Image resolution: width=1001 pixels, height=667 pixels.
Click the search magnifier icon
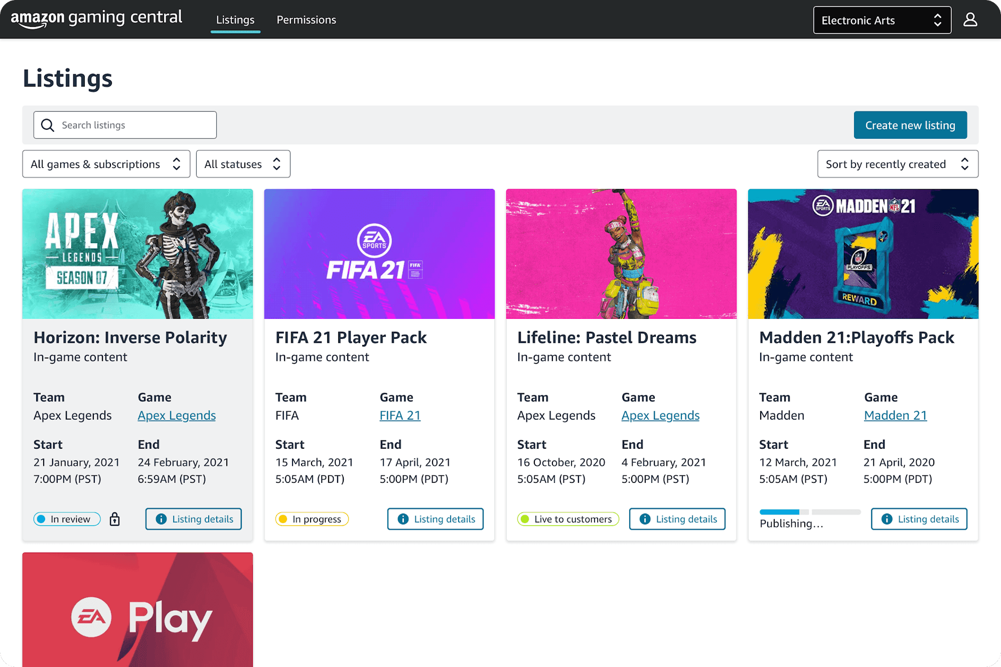click(x=48, y=125)
